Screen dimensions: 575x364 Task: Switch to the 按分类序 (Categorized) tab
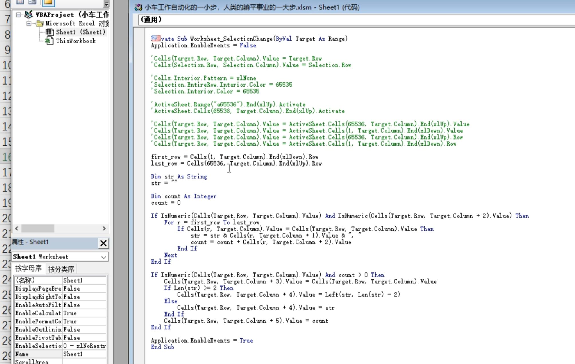click(61, 269)
